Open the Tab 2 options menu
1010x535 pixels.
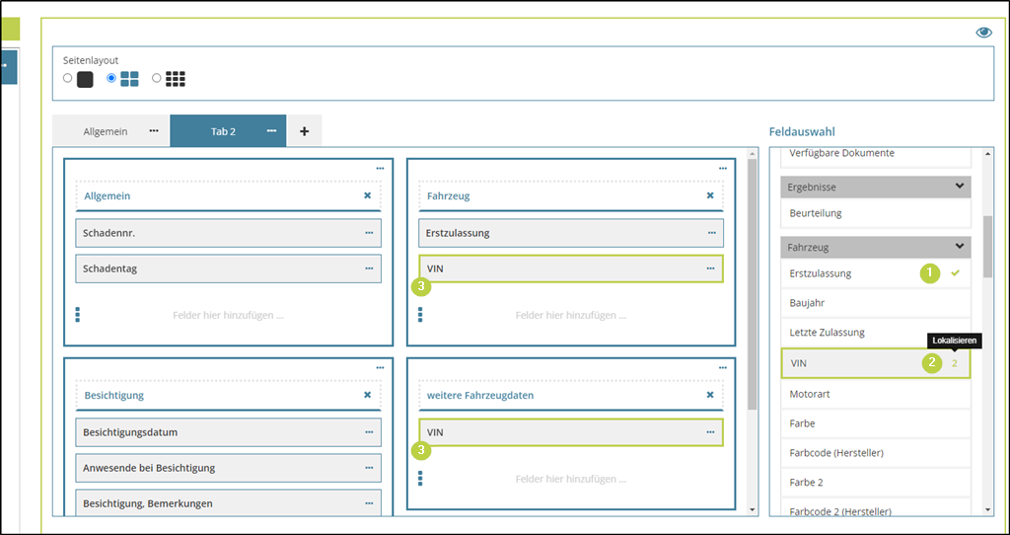271,130
